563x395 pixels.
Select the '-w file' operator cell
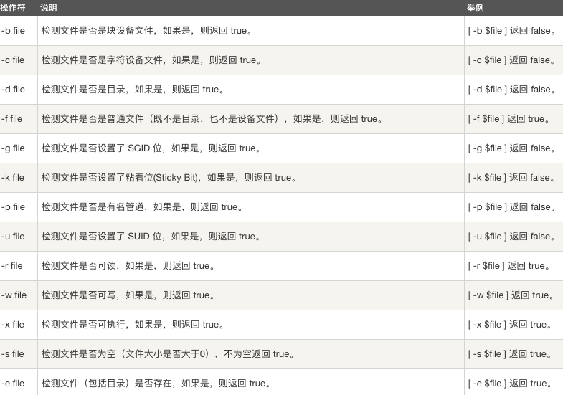tap(14, 295)
